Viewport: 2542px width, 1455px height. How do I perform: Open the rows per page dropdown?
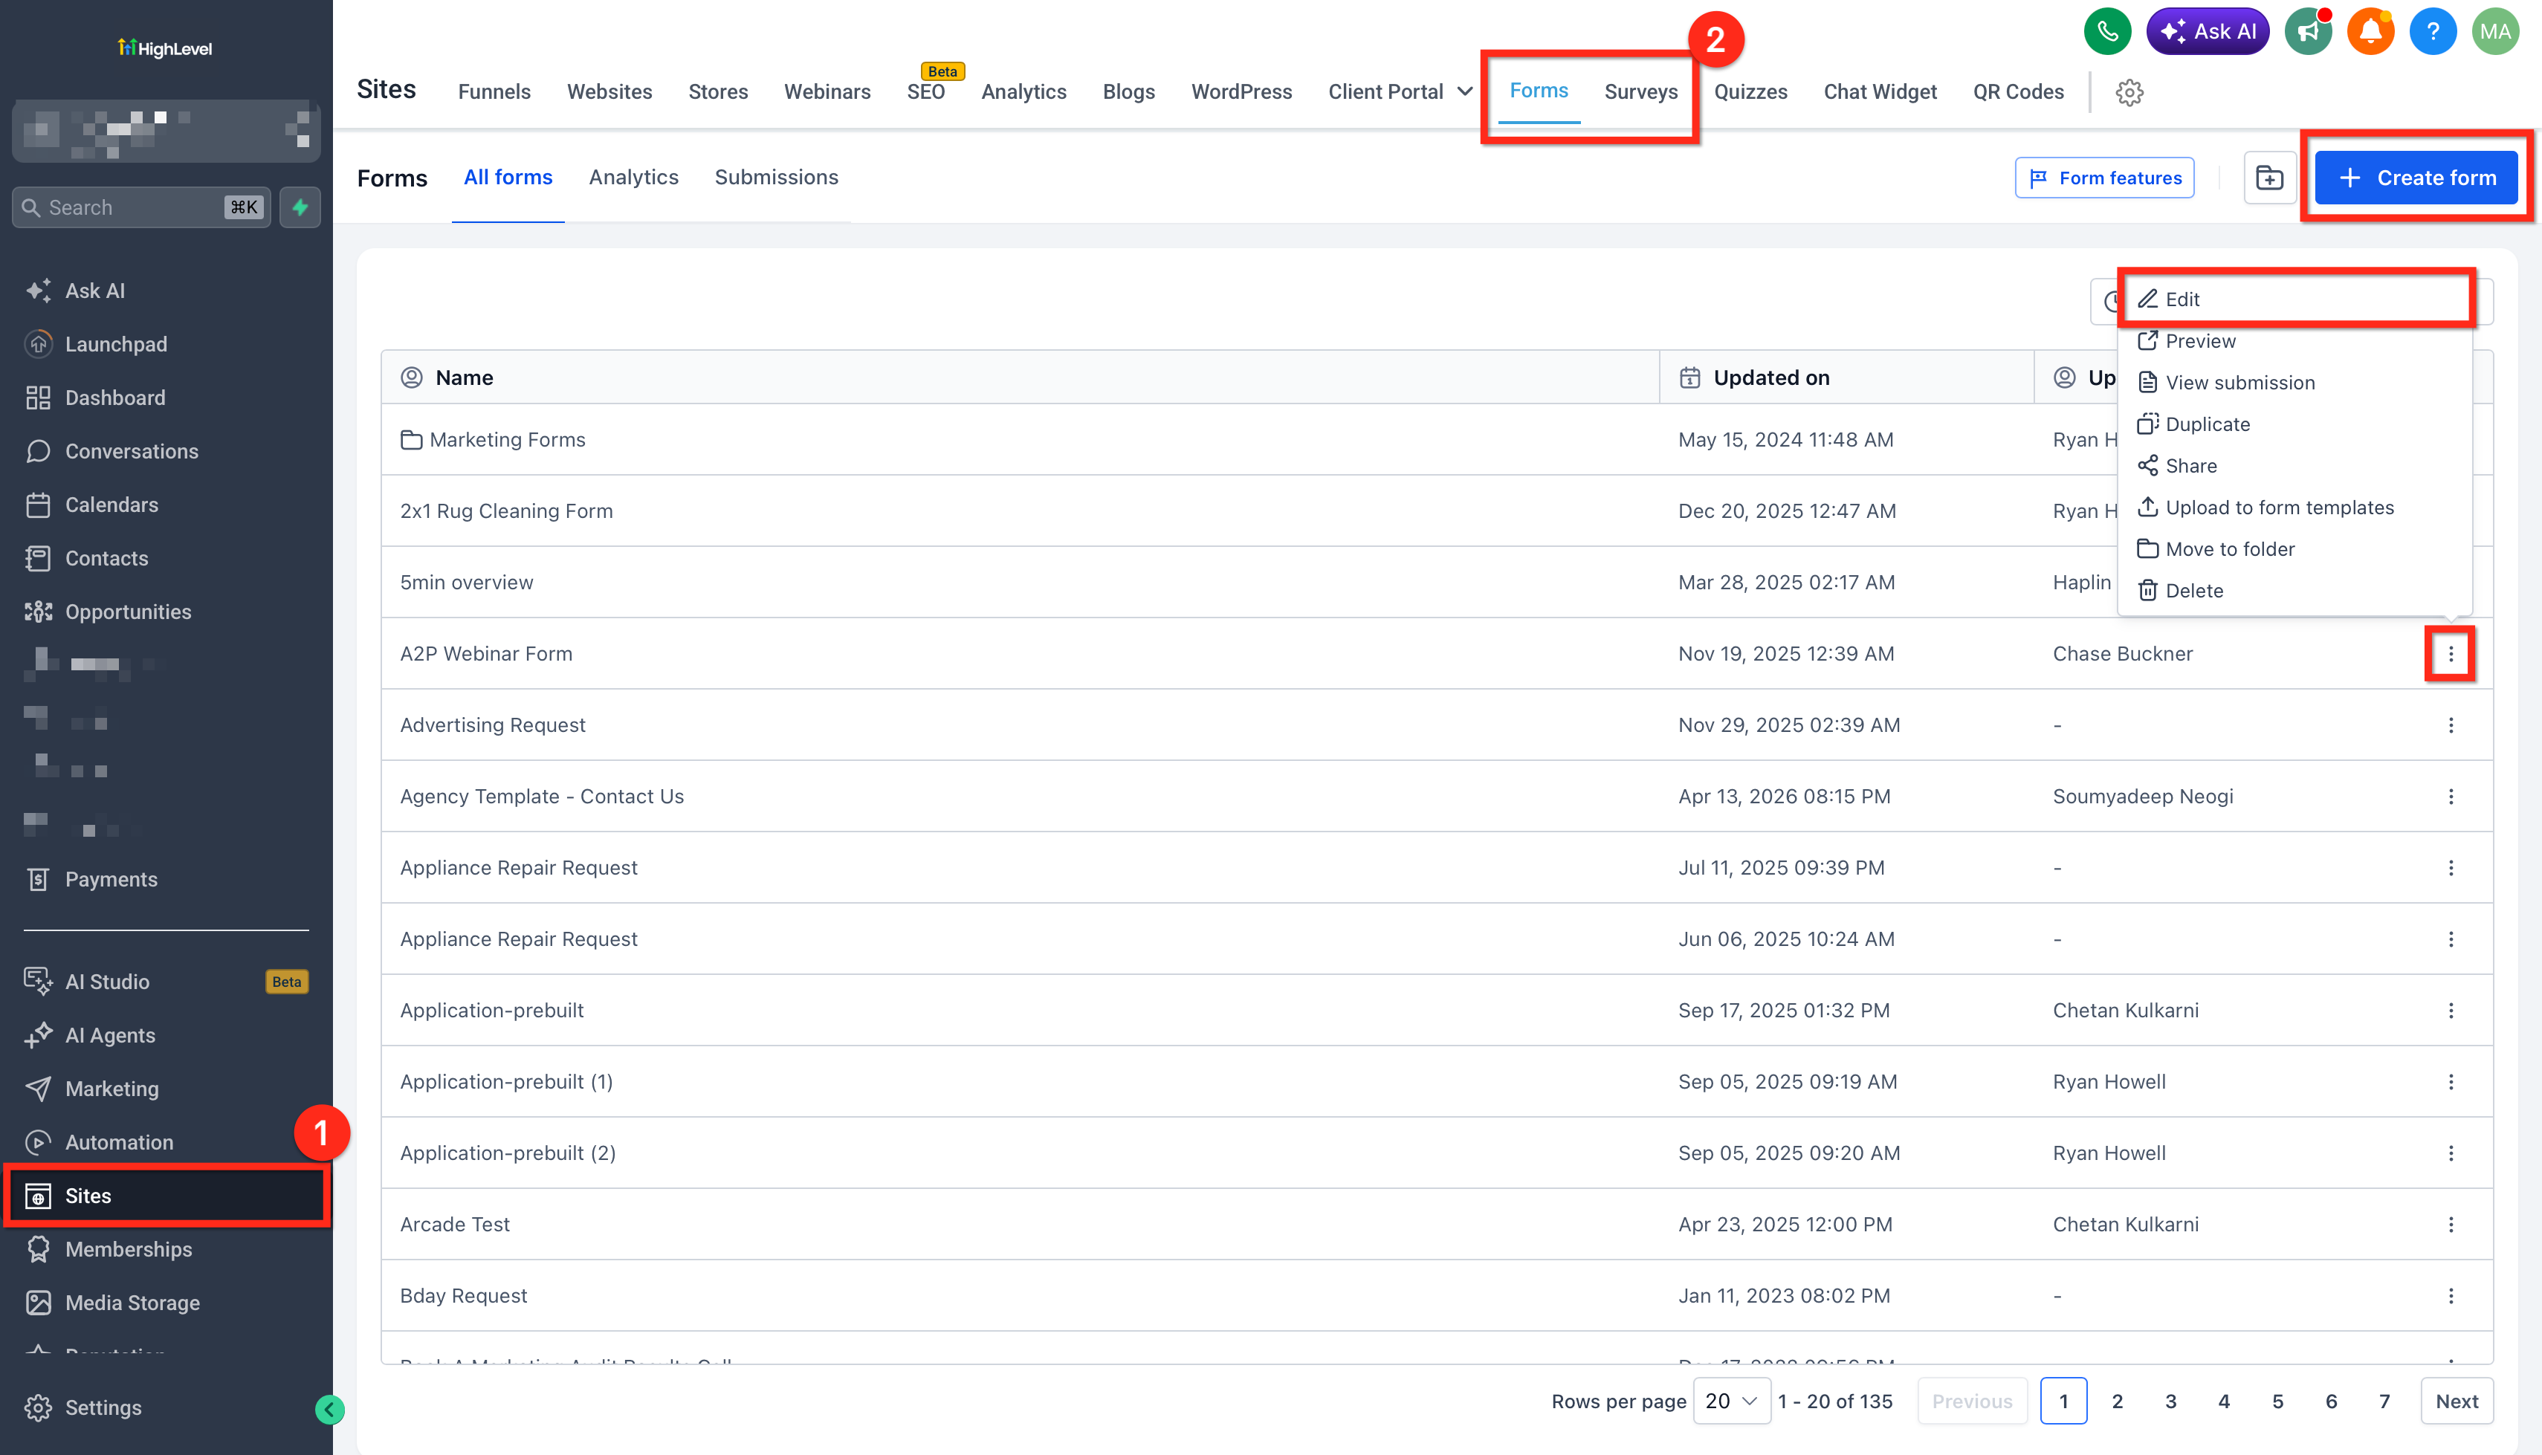(x=1730, y=1401)
